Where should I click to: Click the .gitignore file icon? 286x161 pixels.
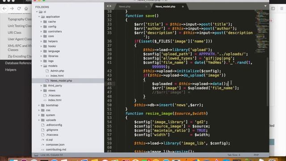point(43,130)
